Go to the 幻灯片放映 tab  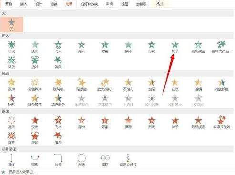(89, 4)
